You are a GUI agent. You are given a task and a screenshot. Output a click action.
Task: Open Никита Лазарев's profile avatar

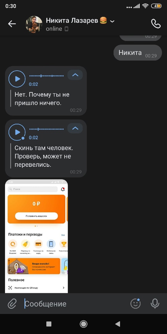point(34,24)
